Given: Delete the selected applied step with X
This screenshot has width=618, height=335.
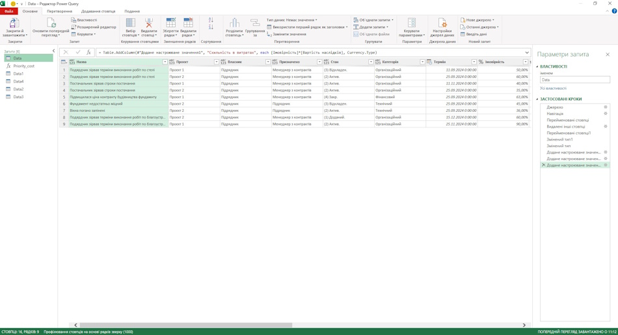Looking at the screenshot, I should pos(543,165).
